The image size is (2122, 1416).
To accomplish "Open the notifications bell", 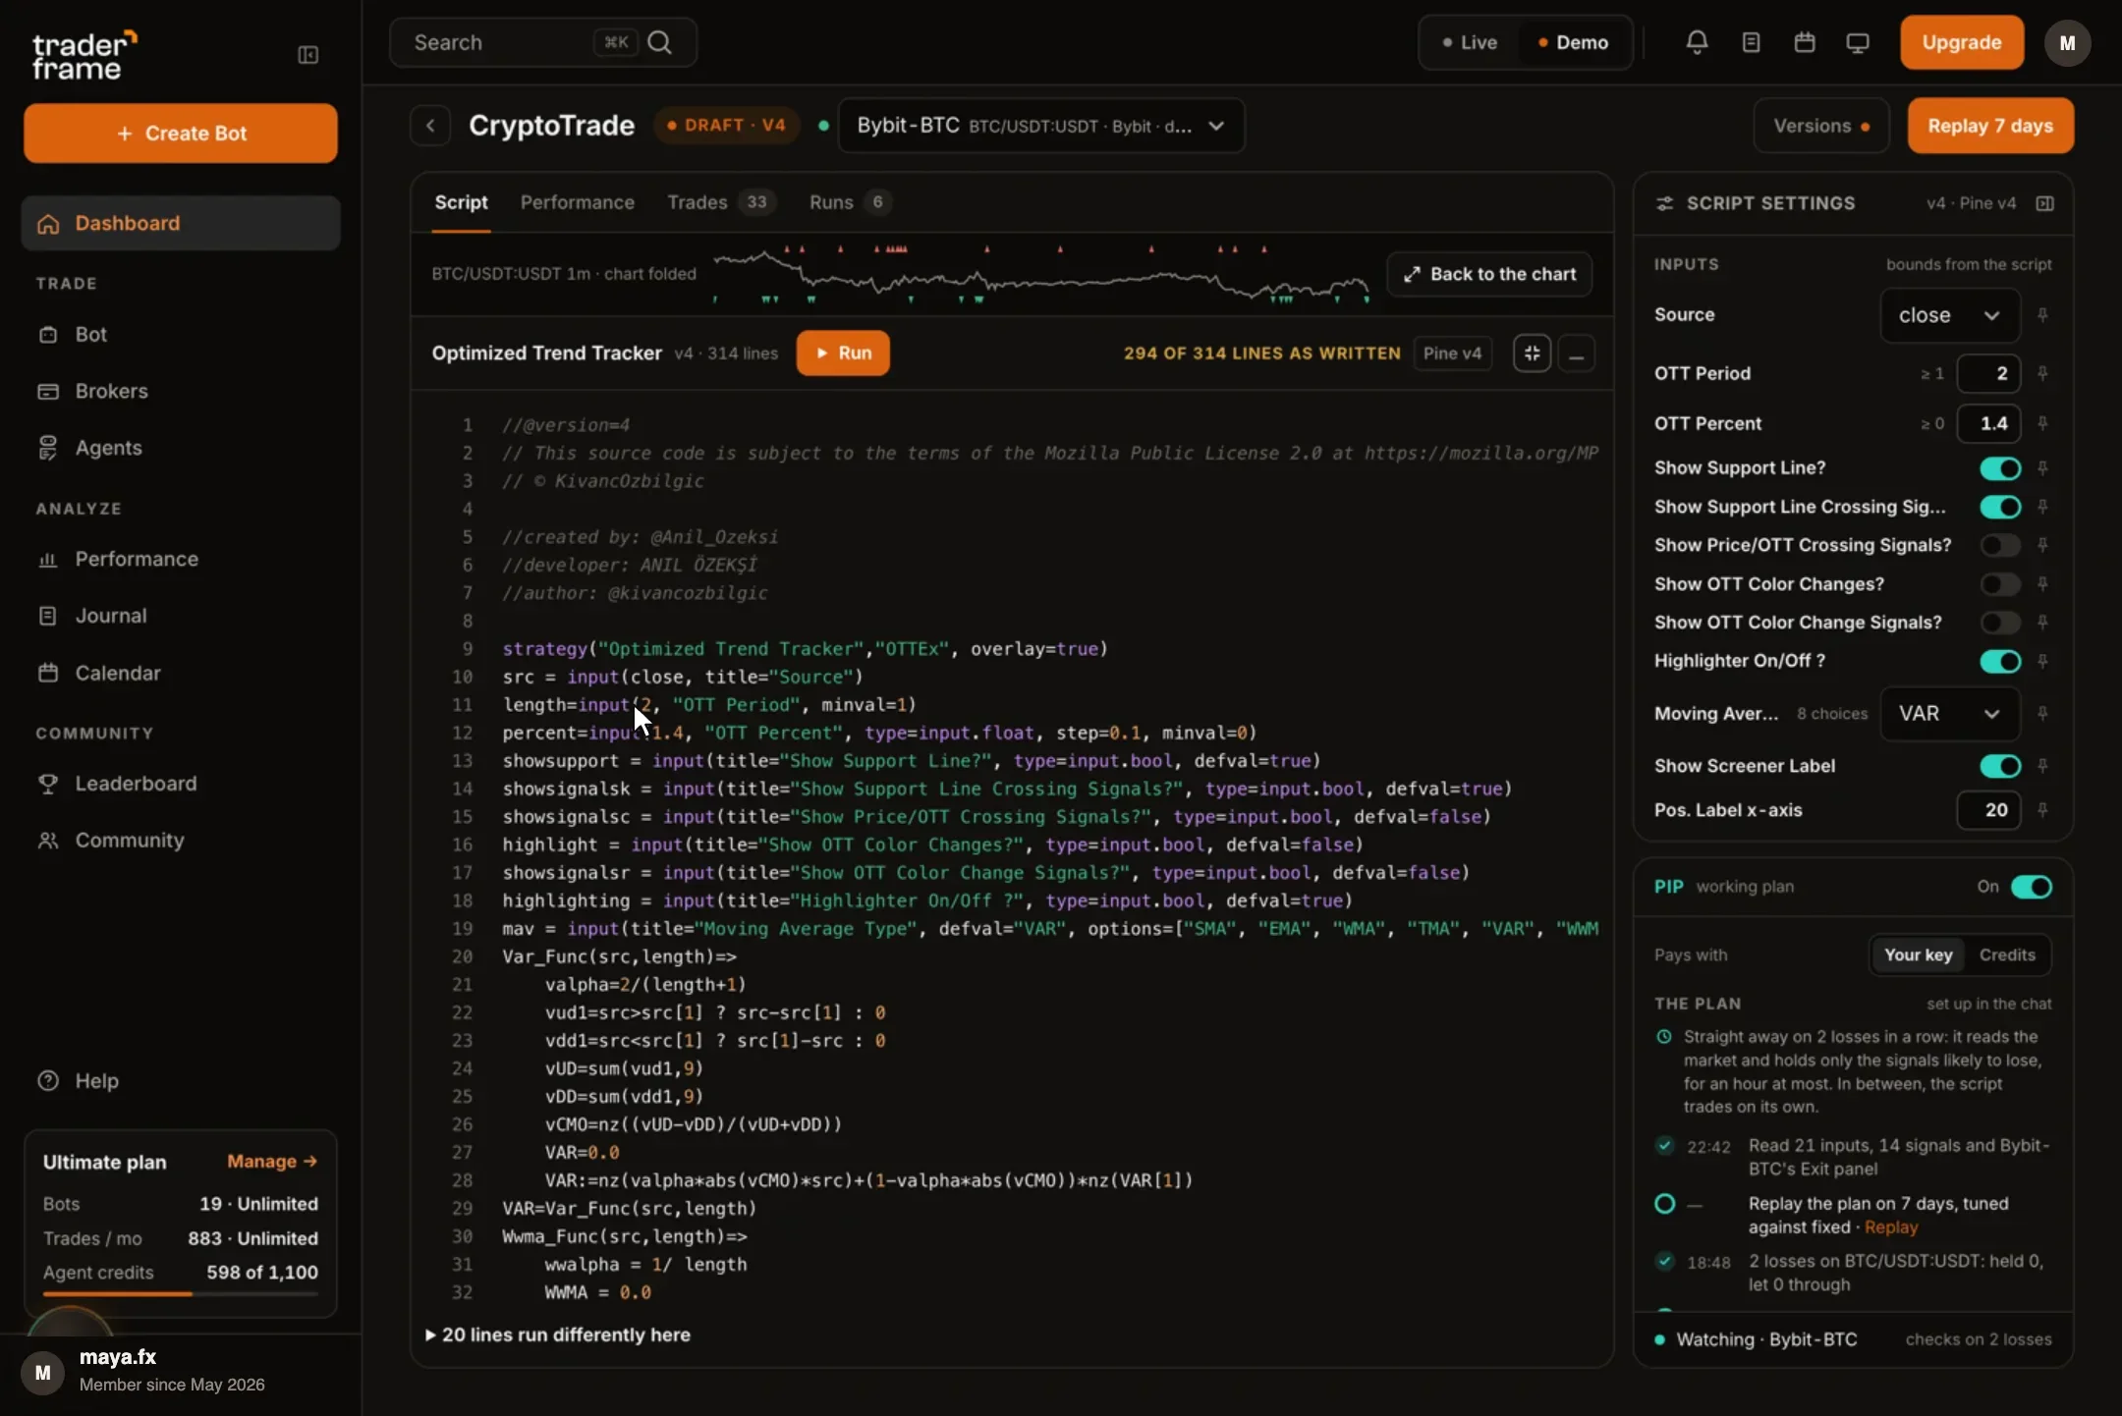I will pos(1697,42).
